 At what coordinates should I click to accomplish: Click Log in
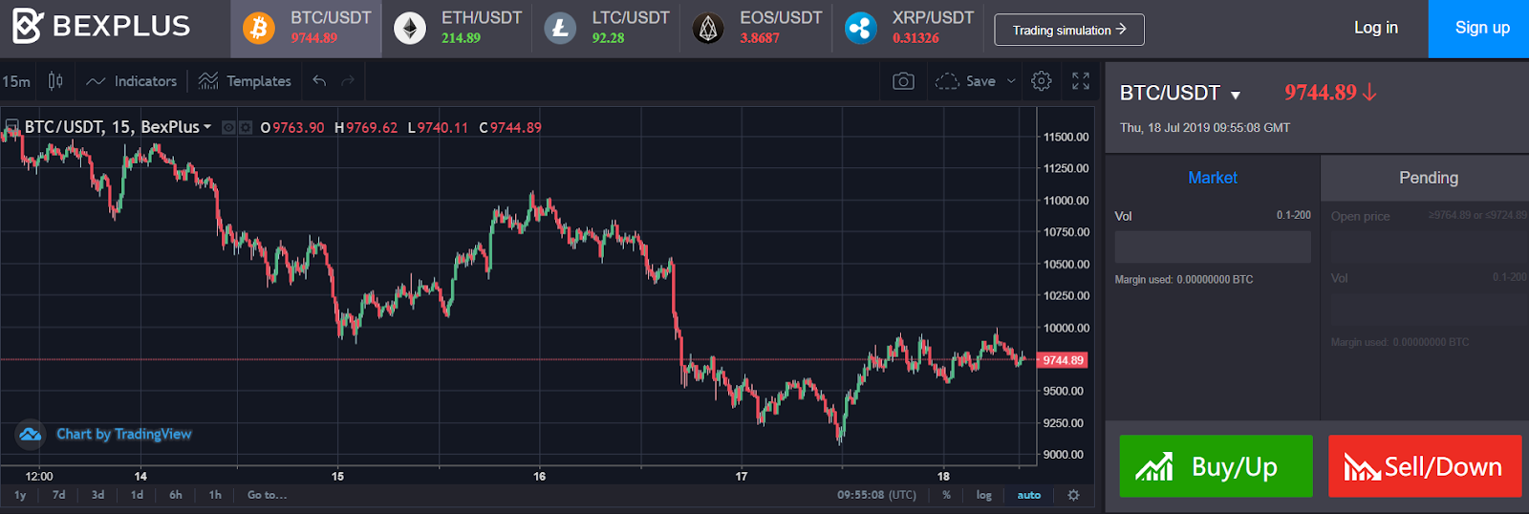point(1375,28)
